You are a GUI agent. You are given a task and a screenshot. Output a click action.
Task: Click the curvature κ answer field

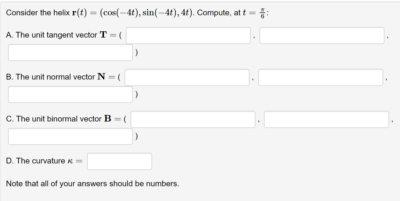pos(119,161)
